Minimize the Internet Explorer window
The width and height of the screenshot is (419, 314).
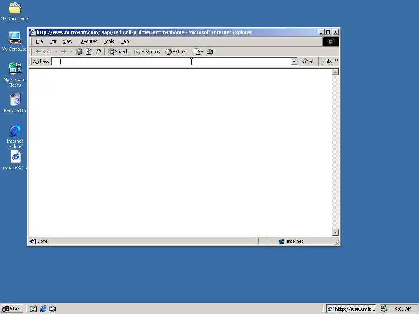(322, 32)
